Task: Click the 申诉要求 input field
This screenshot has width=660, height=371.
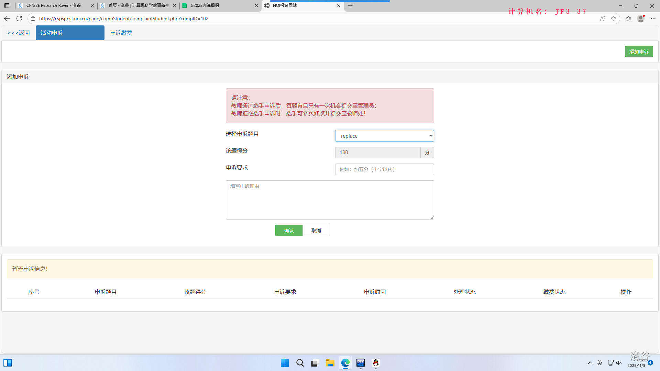Action: 384,169
